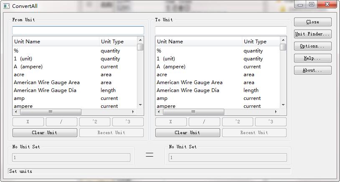Click To list horizontal scrollbar left arrow

point(159,112)
